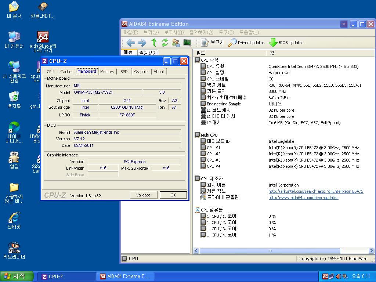Open the 보고서 report button in toolbar
This screenshot has height=282, width=376.
click(x=212, y=43)
